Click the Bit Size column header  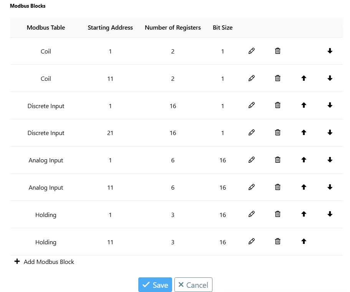[222, 27]
